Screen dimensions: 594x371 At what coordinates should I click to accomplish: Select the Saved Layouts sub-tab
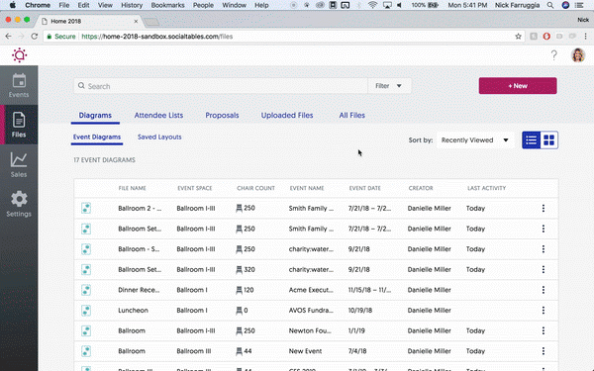pos(159,138)
